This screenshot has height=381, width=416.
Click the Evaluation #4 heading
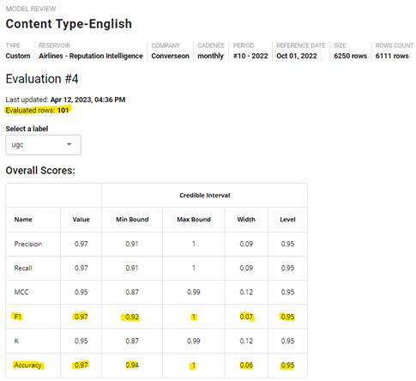(42, 79)
